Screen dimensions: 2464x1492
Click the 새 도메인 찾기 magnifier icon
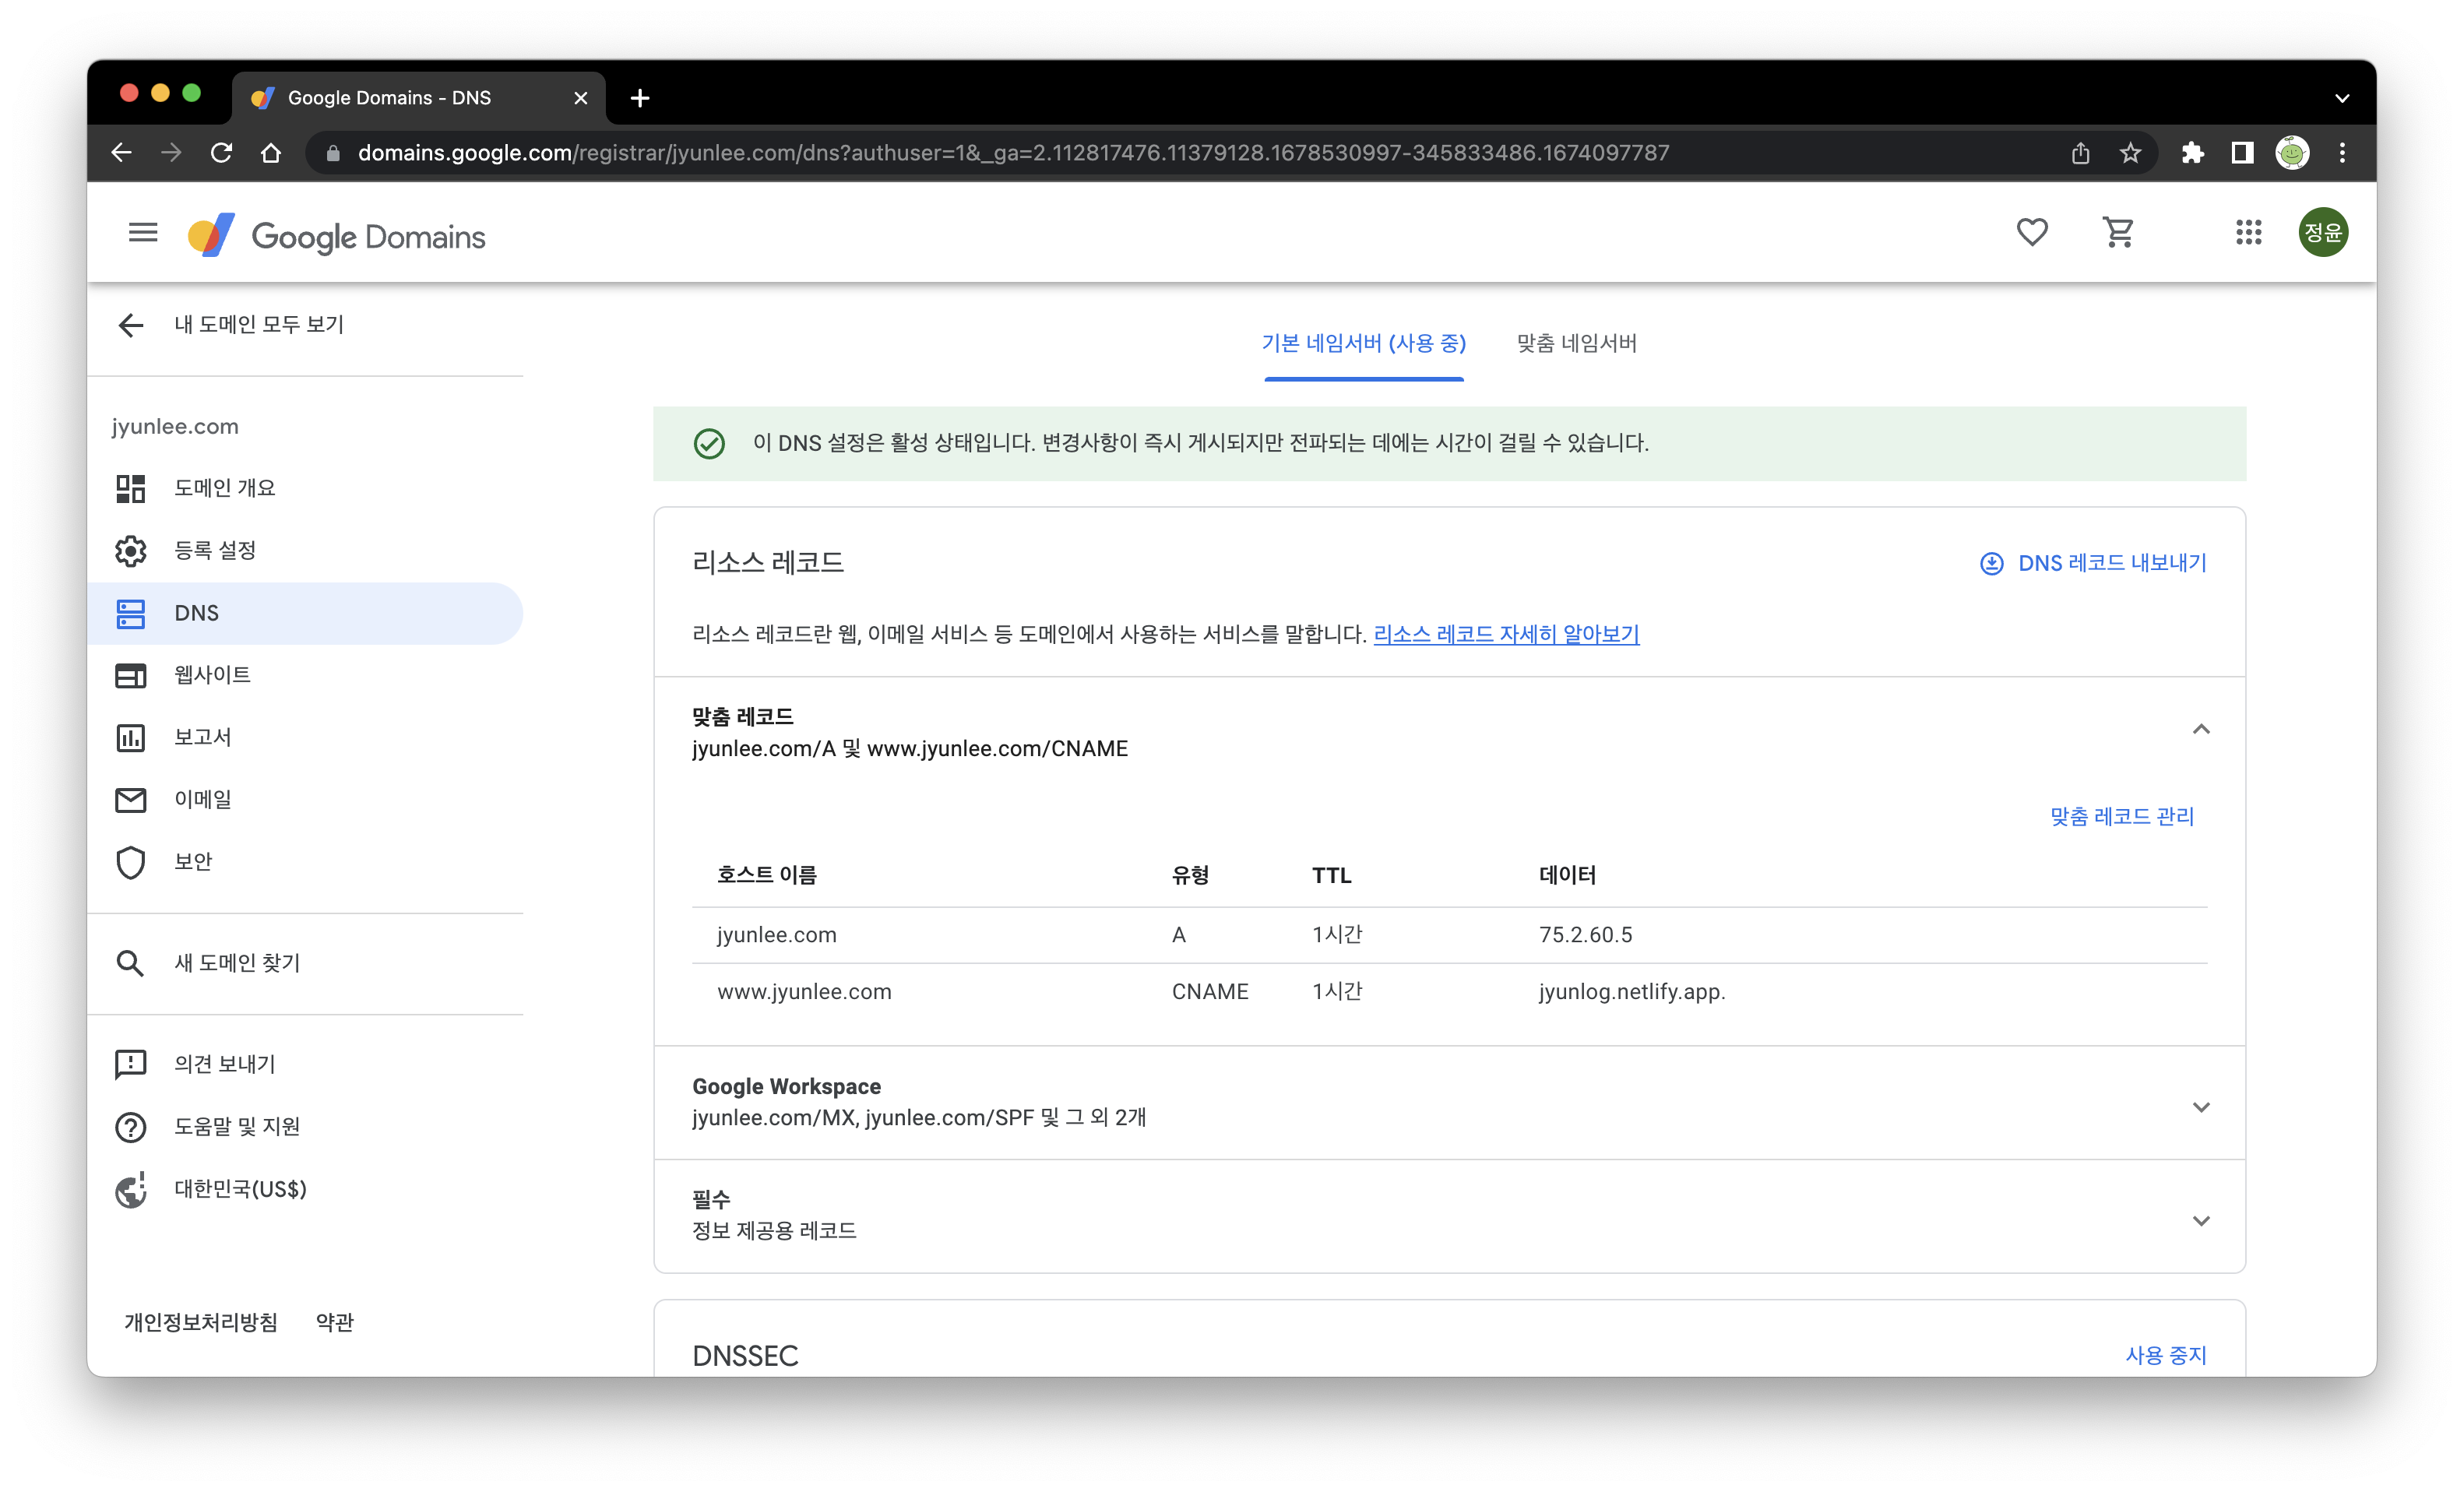coord(130,963)
